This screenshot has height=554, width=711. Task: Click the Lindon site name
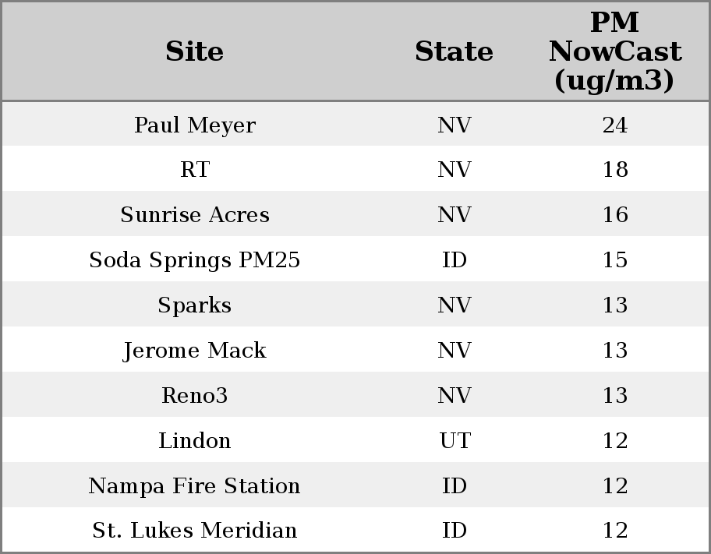(x=195, y=441)
